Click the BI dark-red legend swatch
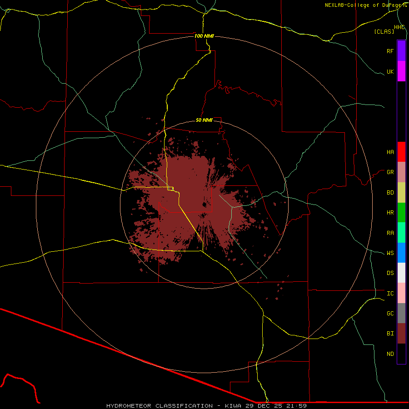This screenshot has height=409, width=409. click(401, 334)
